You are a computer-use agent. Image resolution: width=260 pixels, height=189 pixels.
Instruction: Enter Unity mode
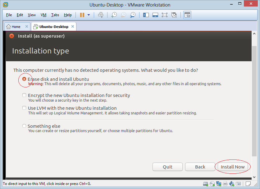(x=174, y=15)
